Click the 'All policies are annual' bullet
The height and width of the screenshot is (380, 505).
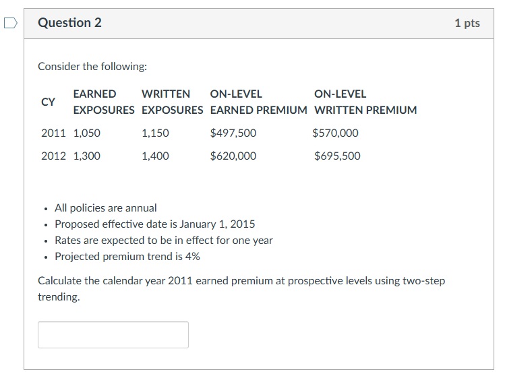105,208
